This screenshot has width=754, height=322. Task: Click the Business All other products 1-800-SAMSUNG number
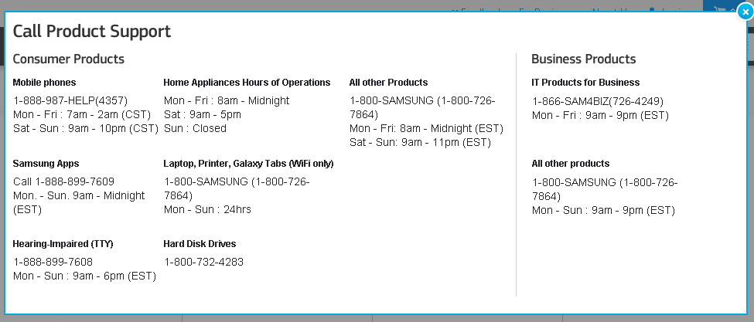(x=605, y=189)
